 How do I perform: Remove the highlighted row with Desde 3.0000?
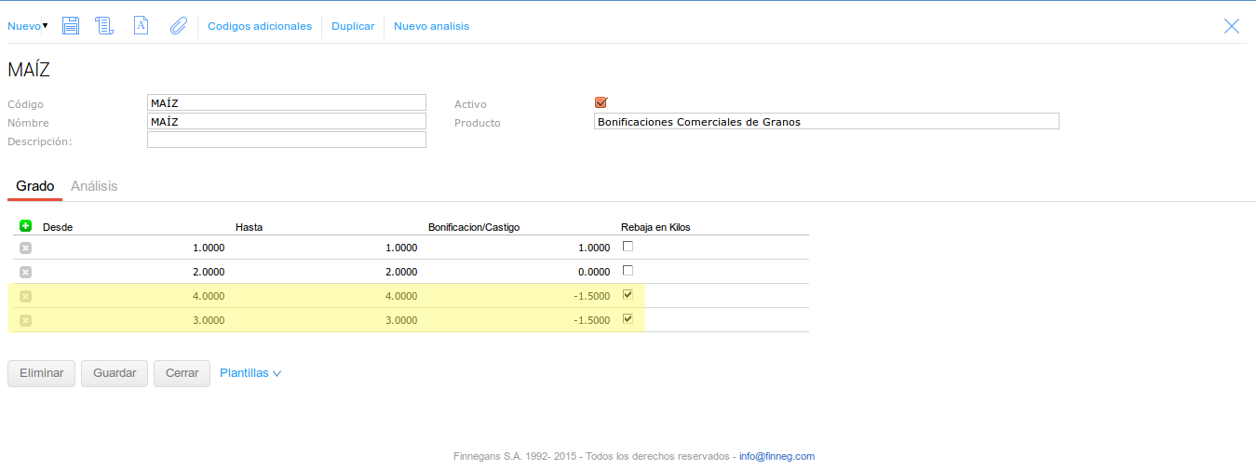(x=25, y=320)
